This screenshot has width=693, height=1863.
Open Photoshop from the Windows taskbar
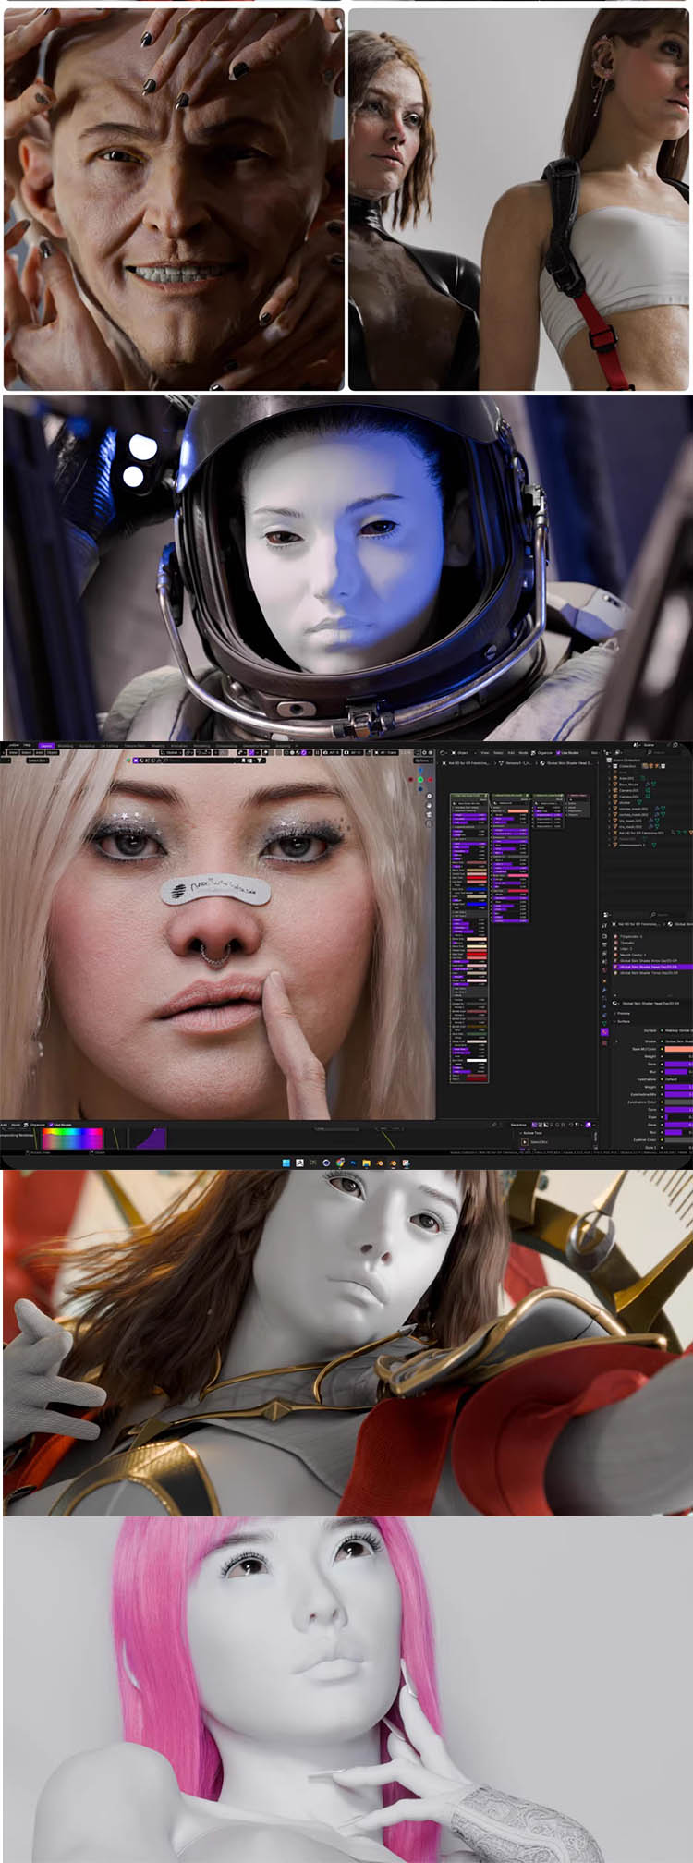point(353,1162)
